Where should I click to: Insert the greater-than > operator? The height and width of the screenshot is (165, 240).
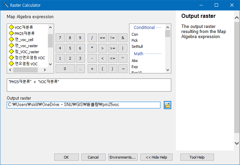102,48
